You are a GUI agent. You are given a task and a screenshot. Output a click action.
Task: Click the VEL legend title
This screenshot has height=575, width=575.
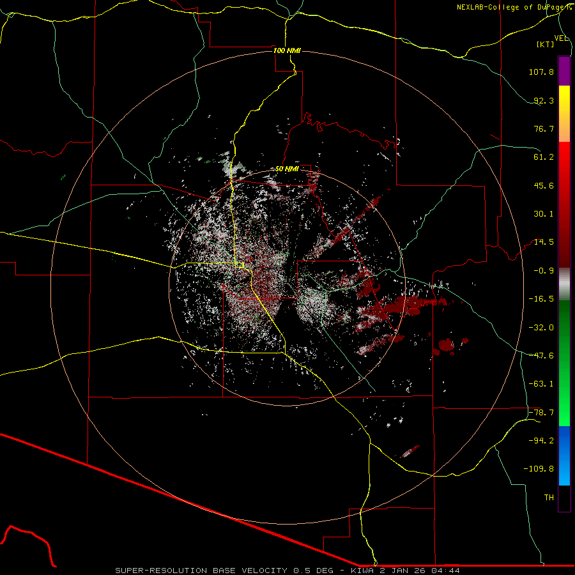point(561,38)
